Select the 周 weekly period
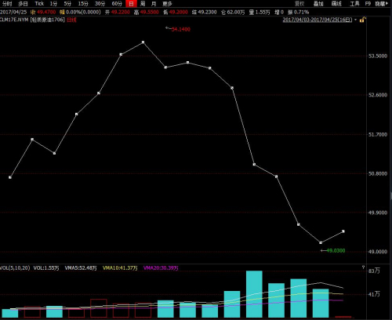 pyautogui.click(x=143, y=4)
